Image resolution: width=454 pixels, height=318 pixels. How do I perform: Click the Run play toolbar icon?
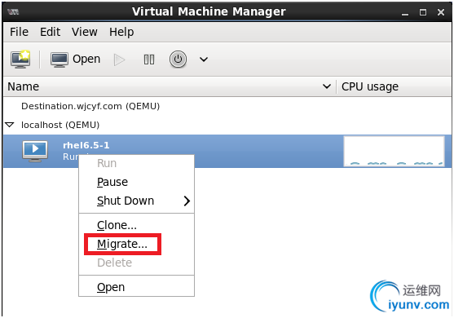pos(119,60)
